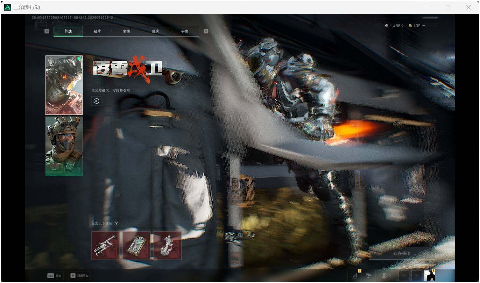Viewport: 480px width, 283px height.
Task: Open the friends list icon
Action: (x=386, y=276)
